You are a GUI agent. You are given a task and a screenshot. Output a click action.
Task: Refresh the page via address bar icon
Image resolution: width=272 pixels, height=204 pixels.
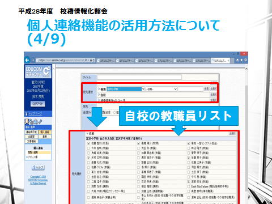[93, 60]
